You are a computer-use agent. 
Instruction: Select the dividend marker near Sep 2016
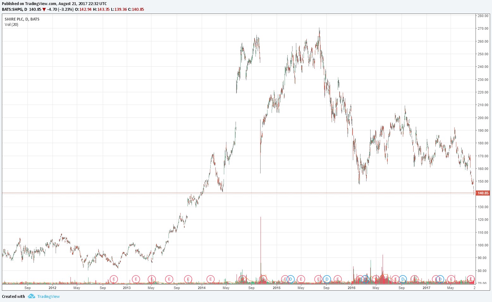(x=403, y=279)
